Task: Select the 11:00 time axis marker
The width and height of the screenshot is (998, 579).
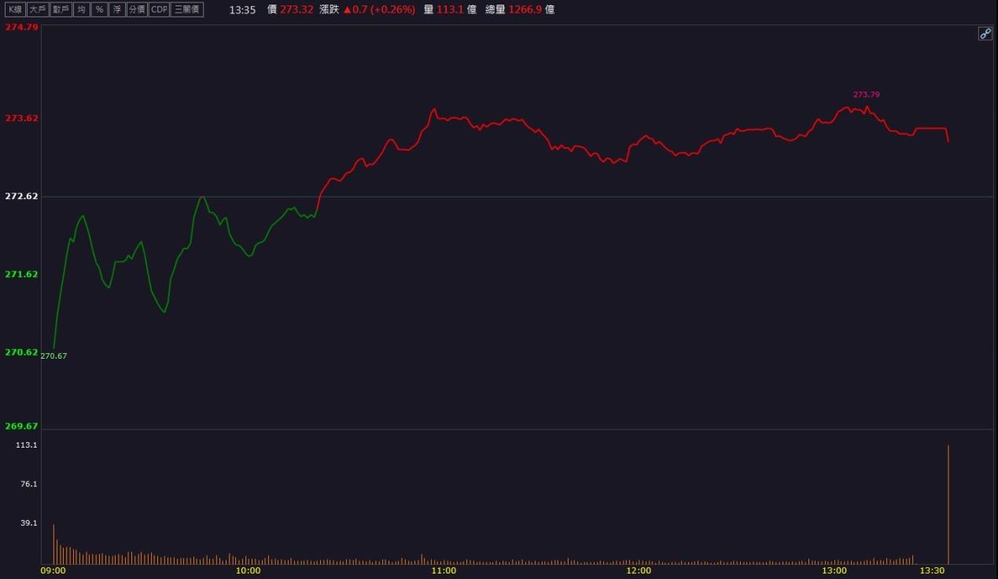Action: pos(444,571)
